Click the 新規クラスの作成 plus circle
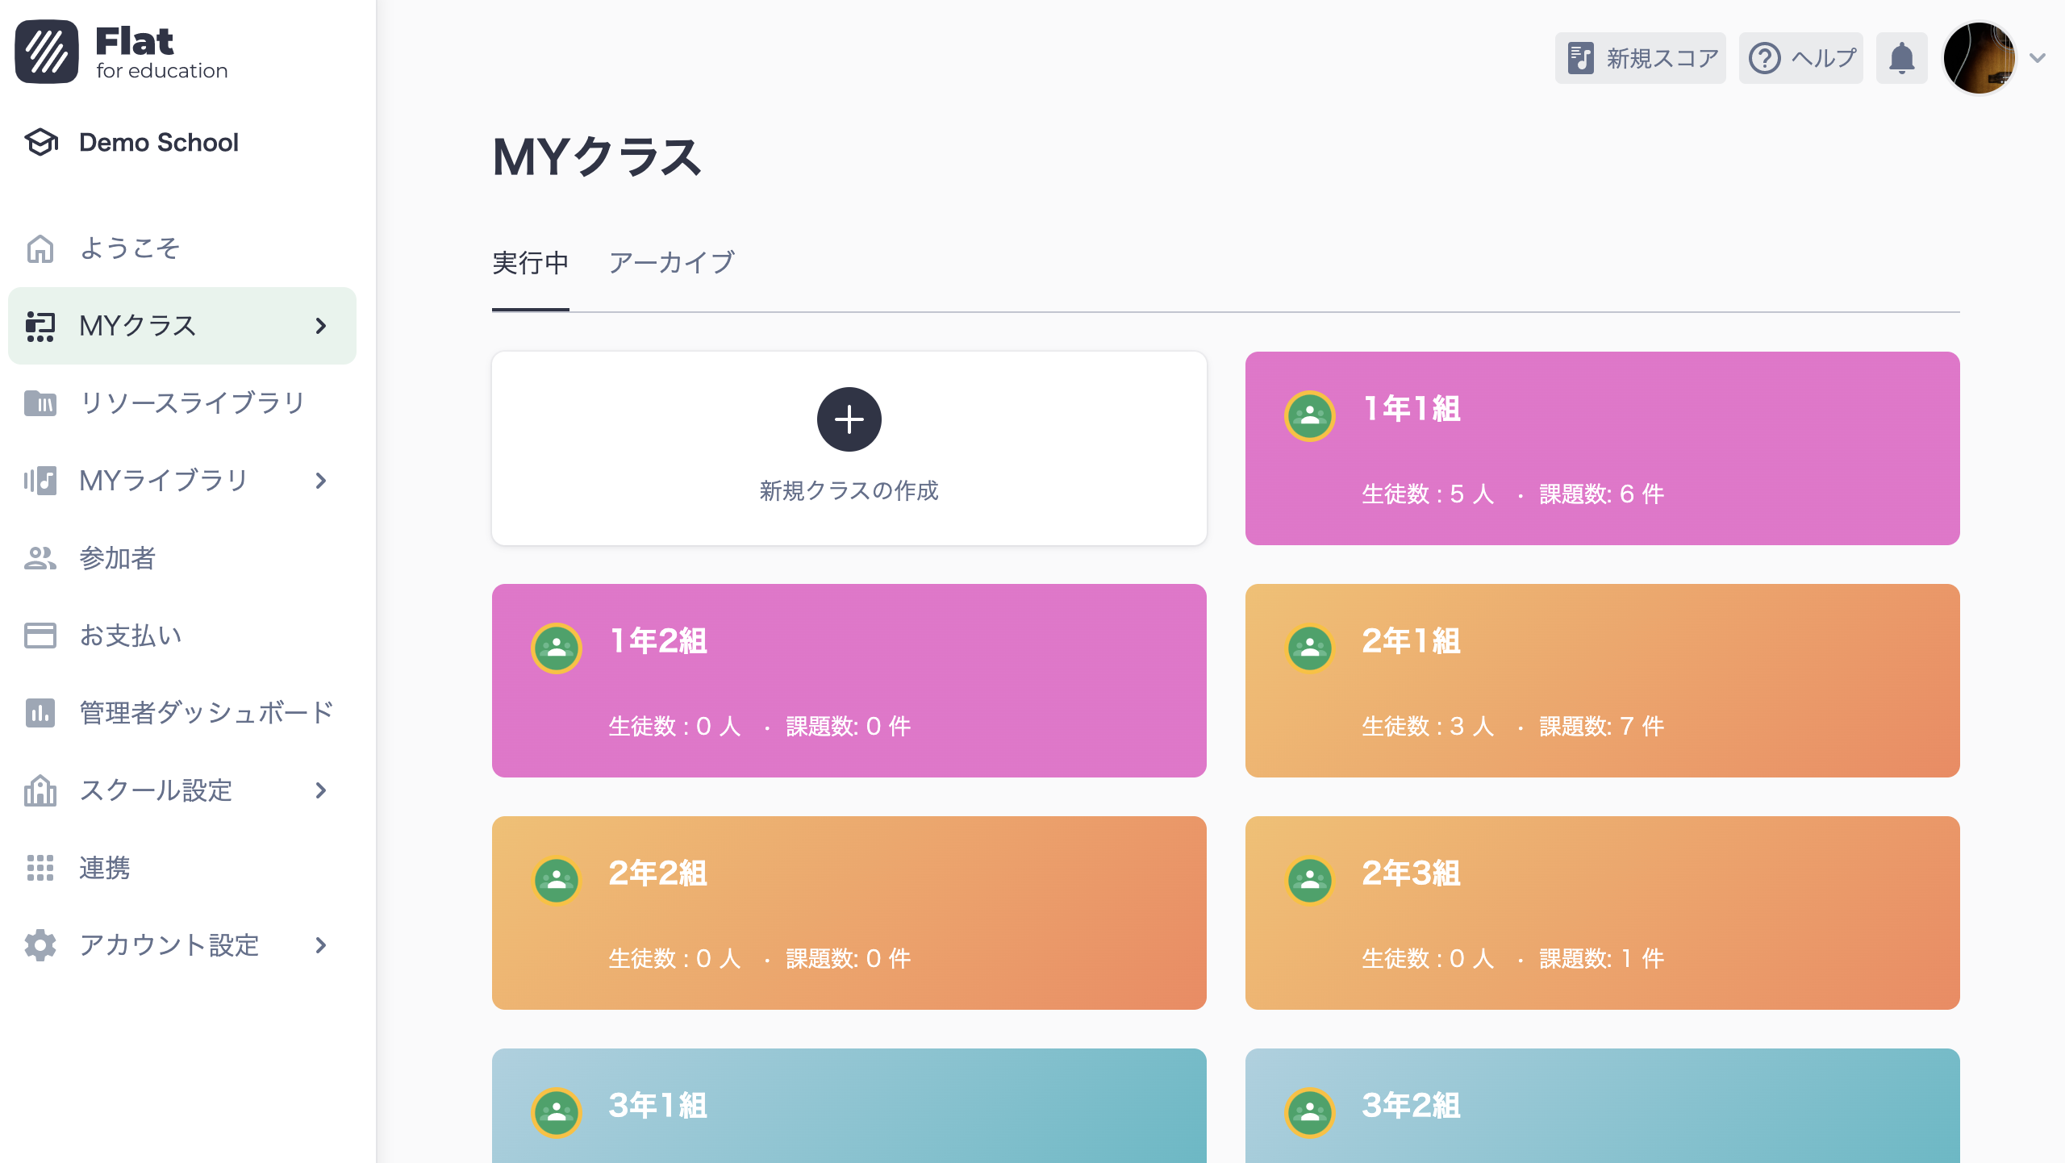Image resolution: width=2065 pixels, height=1163 pixels. (849, 419)
